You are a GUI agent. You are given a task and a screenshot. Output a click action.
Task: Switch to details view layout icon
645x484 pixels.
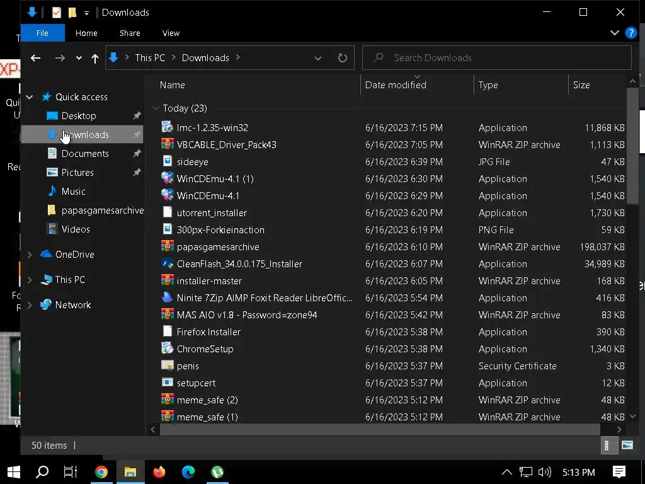[x=608, y=446]
